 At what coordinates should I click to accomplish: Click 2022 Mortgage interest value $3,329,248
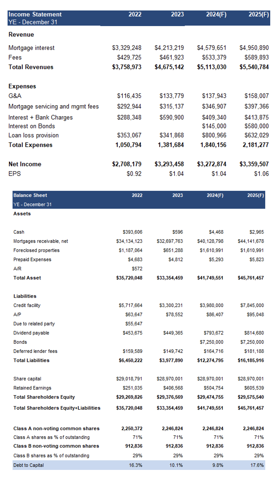[x=127, y=48]
